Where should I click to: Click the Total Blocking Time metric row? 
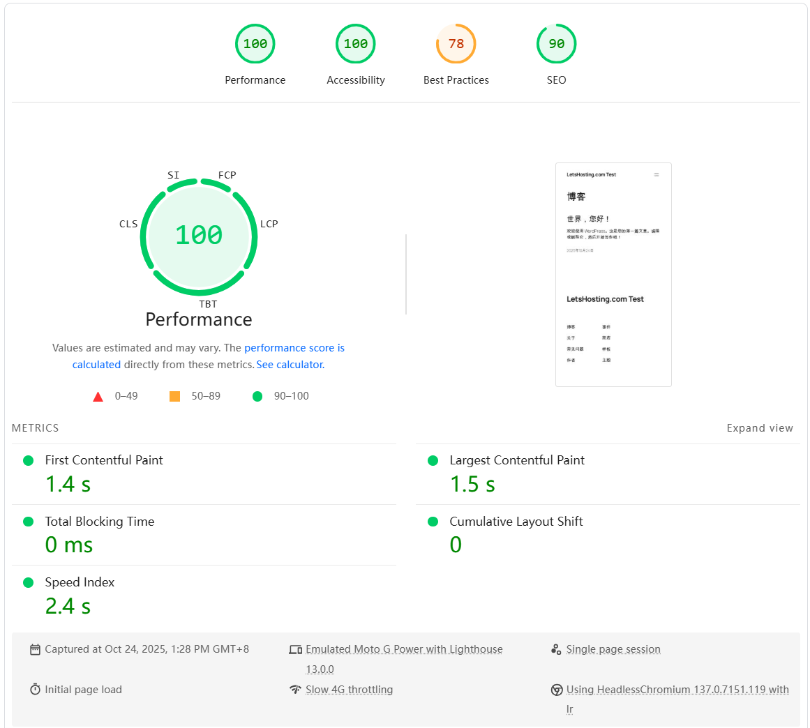tap(204, 535)
